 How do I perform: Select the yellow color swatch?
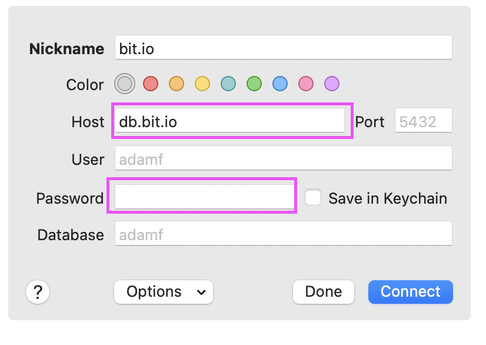(202, 84)
